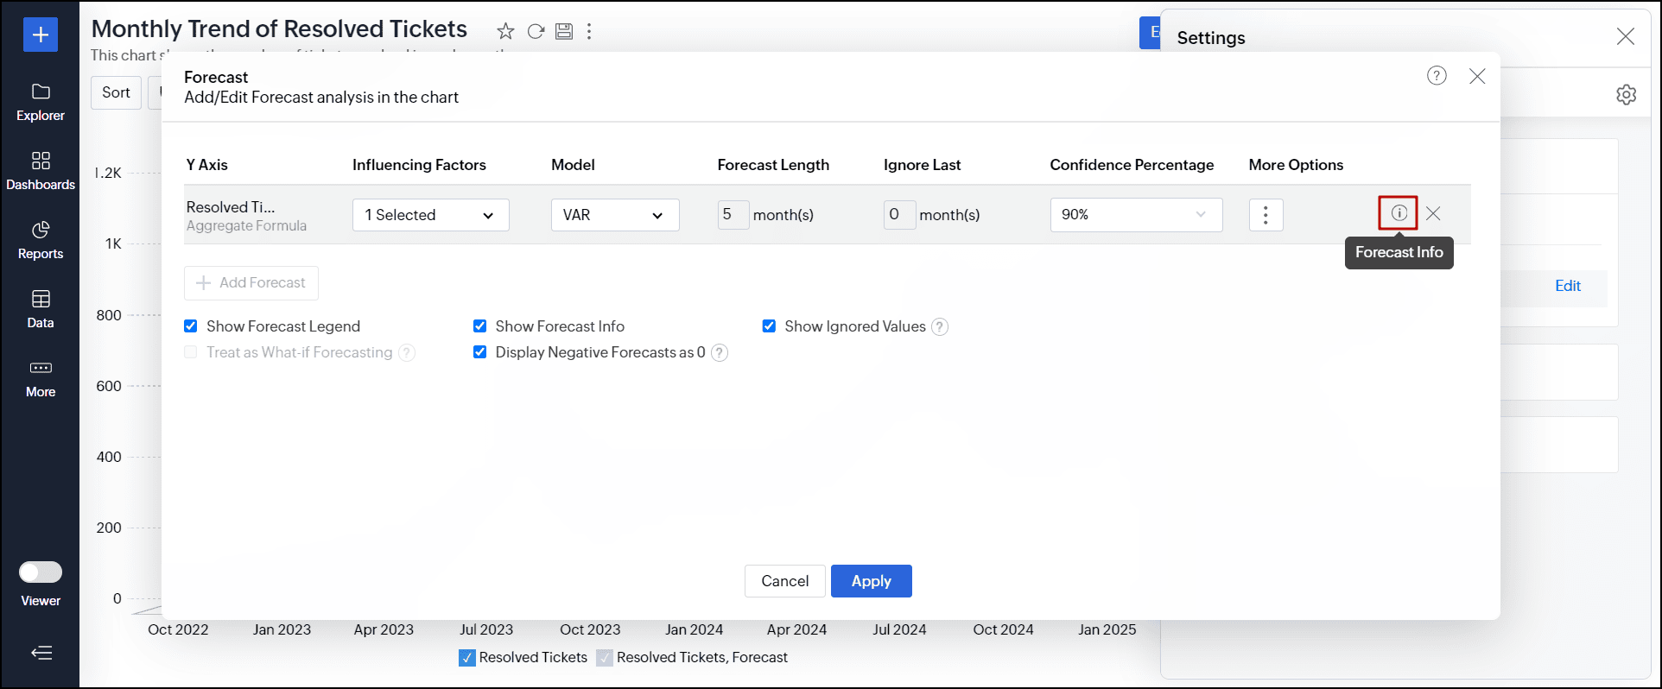Image resolution: width=1662 pixels, height=689 pixels.
Task: Open the Confidence Percentage 90% dropdown
Action: point(1135,215)
